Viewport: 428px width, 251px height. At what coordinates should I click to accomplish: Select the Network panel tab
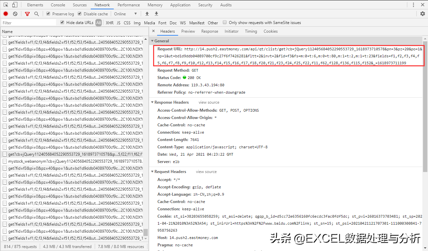102,5
